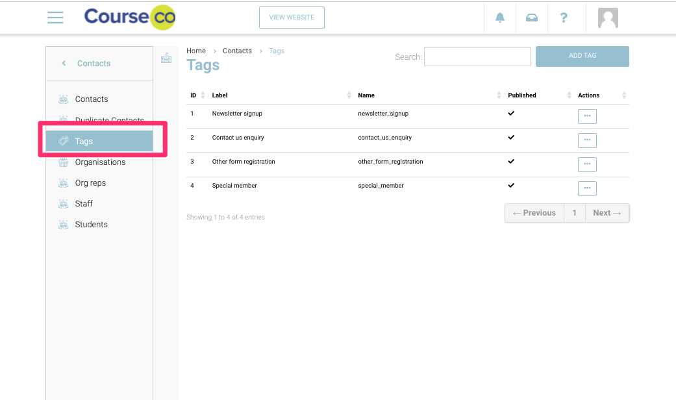This screenshot has width=676, height=400.
Task: Click the tag icon next to Tags
Action: coord(63,140)
